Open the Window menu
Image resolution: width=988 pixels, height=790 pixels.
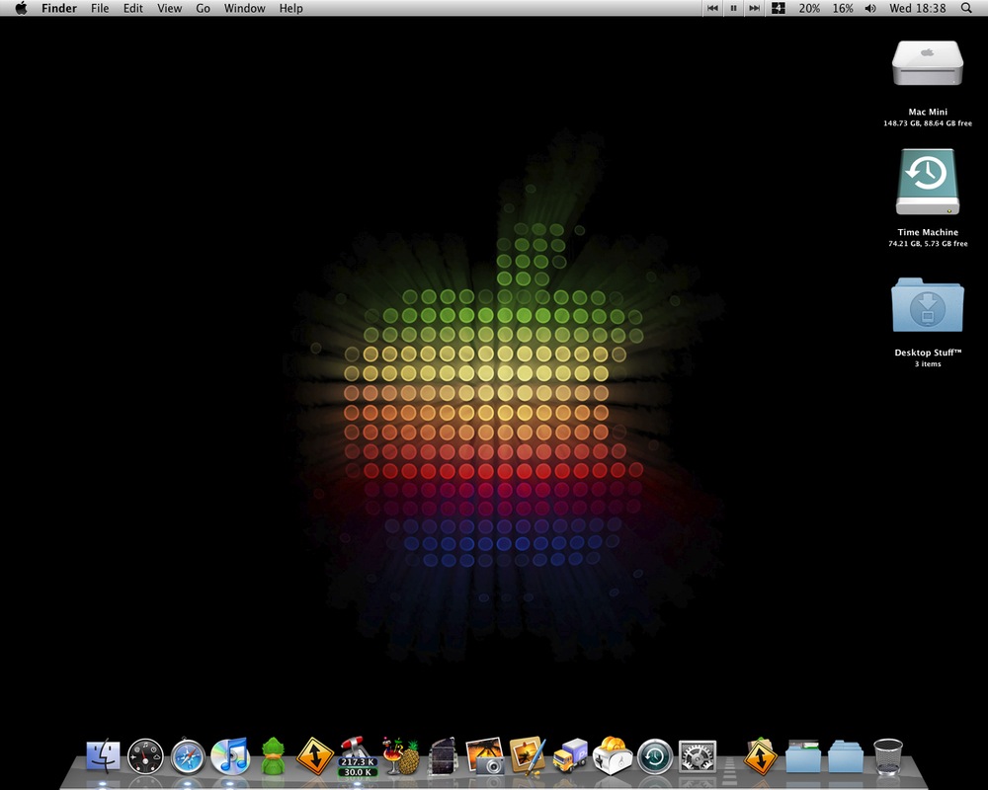tap(244, 8)
